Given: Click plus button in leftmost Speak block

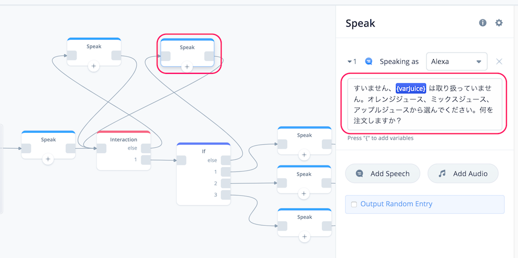Looking at the screenshot, I should pos(48,159).
